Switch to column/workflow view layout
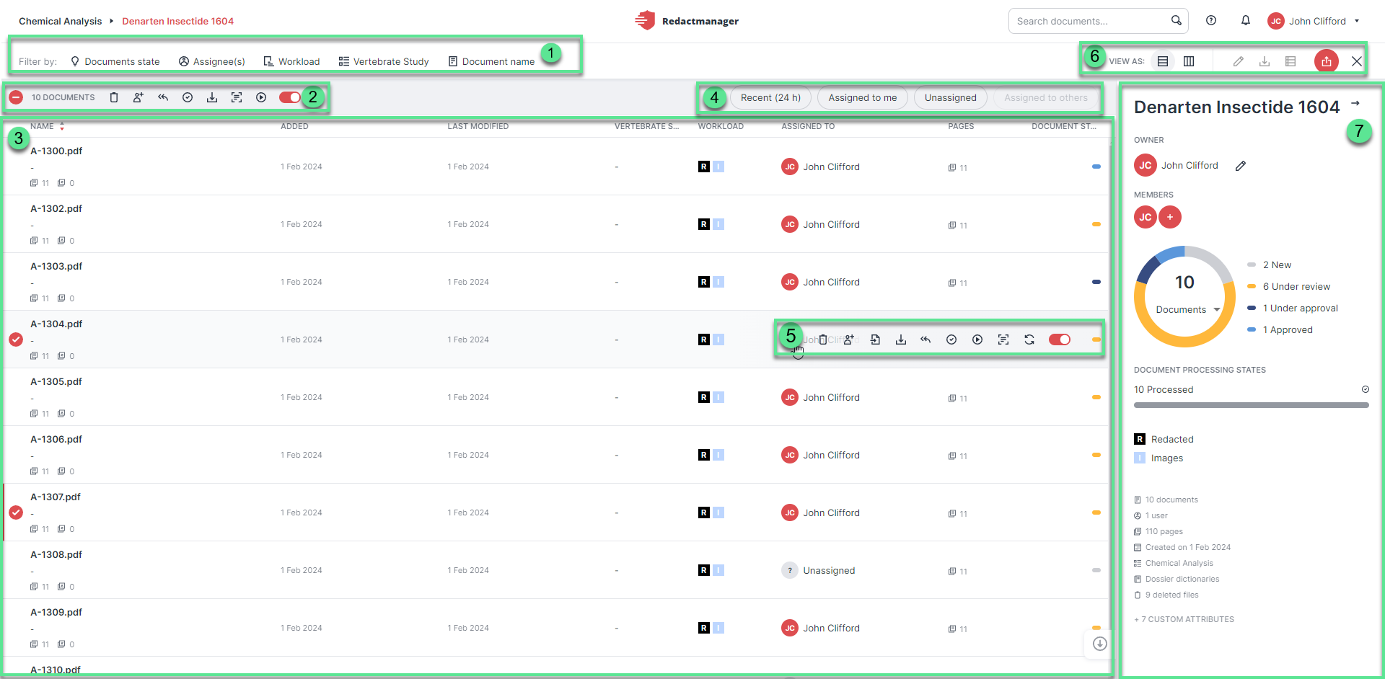1385x679 pixels. tap(1189, 61)
